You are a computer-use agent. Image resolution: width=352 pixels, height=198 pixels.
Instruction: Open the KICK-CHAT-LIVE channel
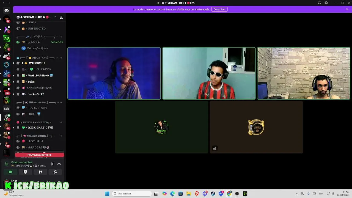click(39, 128)
